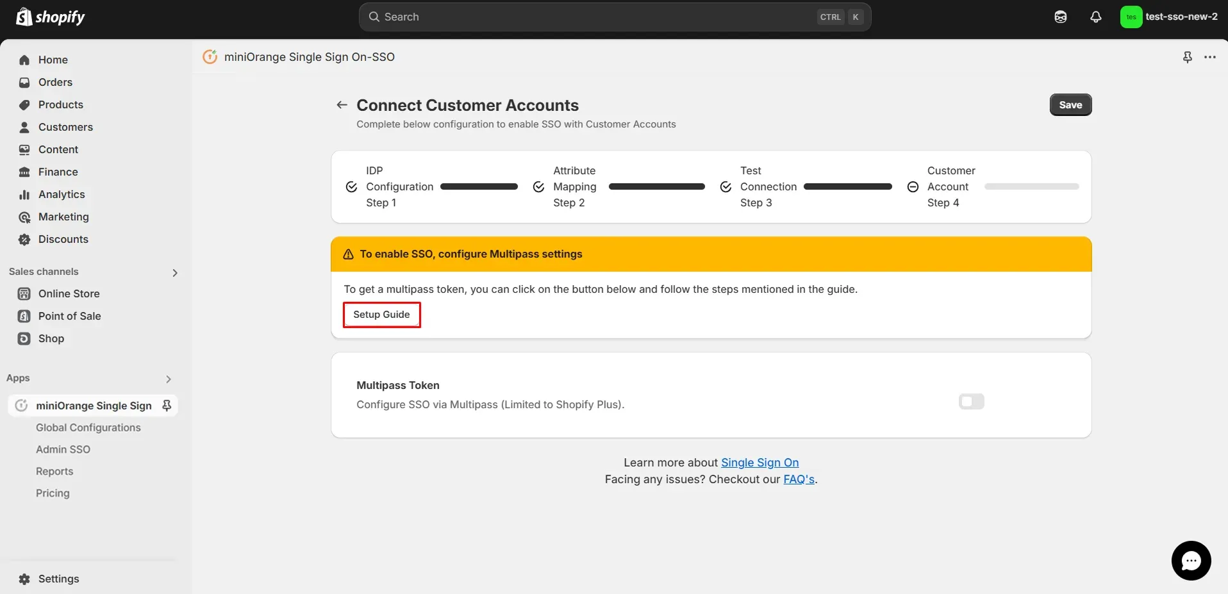1228x594 pixels.
Task: Open the Admin SSO page
Action: (x=63, y=449)
